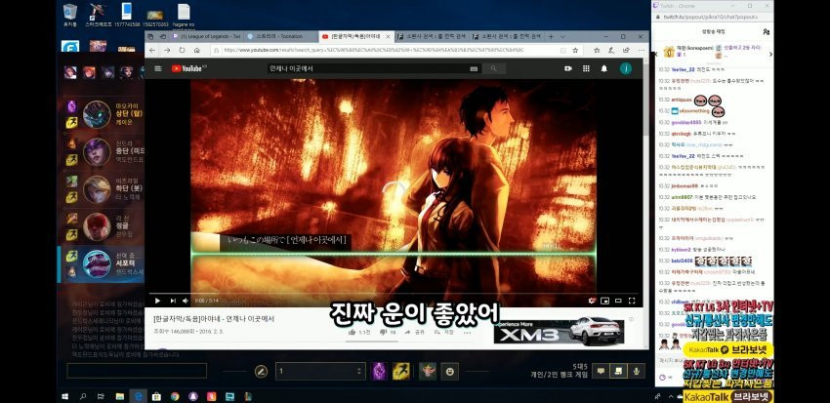Like the video with thumbs up
The height and width of the screenshot is (403, 830).
pyautogui.click(x=352, y=332)
